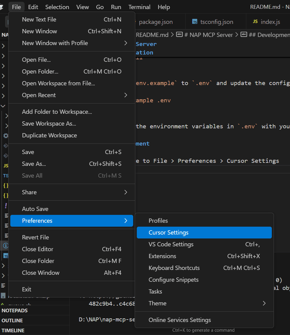Click the gear file icon in explorer sidebar
Screen dimensions: 290x335
[6, 136]
